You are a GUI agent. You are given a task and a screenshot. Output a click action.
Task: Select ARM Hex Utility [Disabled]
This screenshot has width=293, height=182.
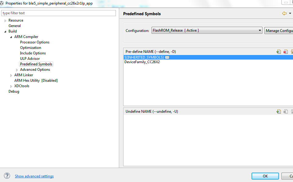click(36, 81)
